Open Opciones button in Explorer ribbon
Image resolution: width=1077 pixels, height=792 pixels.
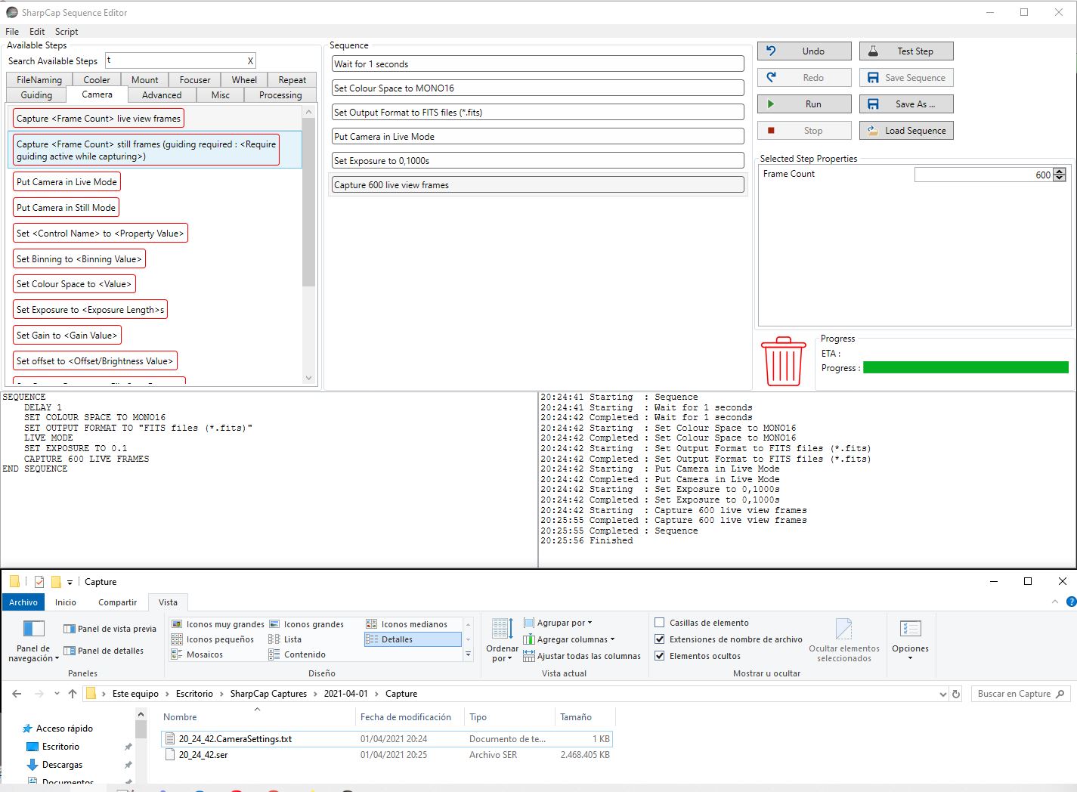click(910, 640)
